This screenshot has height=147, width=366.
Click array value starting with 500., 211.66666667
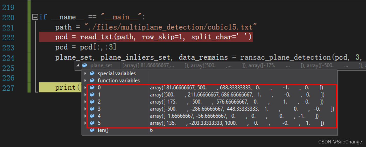pos(237,95)
